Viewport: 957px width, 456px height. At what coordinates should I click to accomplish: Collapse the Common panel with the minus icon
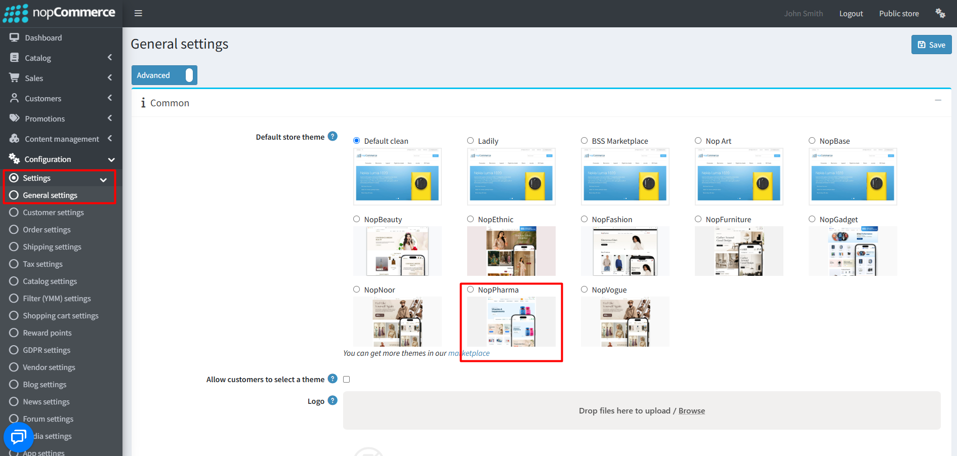pyautogui.click(x=938, y=100)
